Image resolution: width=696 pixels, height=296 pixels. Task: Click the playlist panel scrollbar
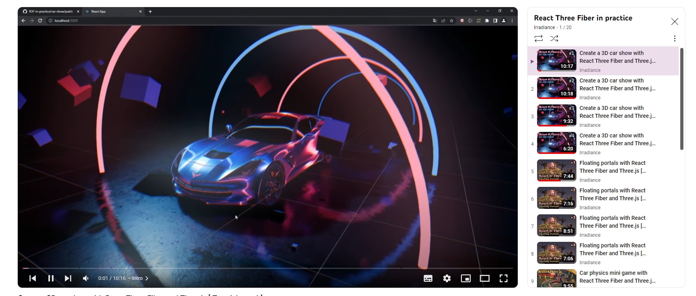(x=682, y=99)
